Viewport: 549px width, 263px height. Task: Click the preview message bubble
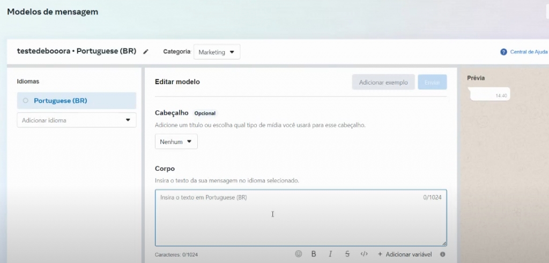coord(490,95)
